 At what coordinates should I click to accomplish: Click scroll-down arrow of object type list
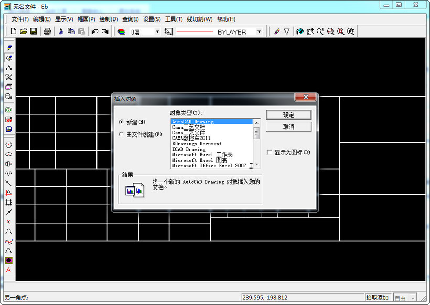pos(256,165)
